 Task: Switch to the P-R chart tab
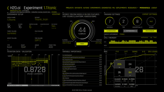(x=117, y=52)
